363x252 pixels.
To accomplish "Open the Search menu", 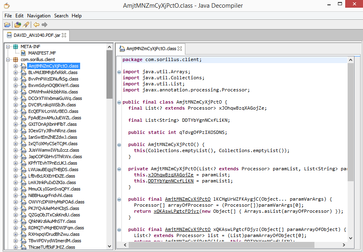I will tap(61, 16).
